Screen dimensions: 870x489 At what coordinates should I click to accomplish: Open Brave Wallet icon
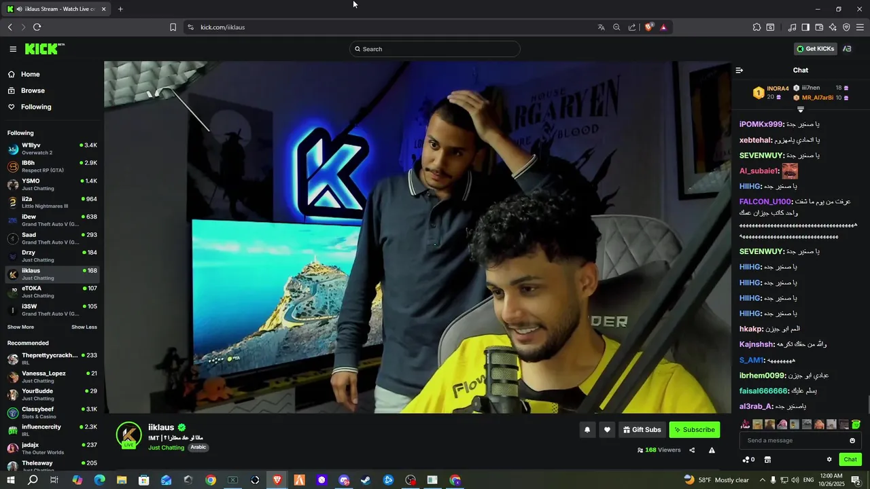pos(819,27)
